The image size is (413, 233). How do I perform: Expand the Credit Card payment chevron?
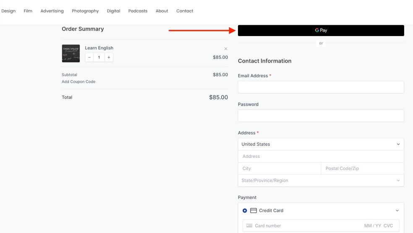(x=397, y=210)
